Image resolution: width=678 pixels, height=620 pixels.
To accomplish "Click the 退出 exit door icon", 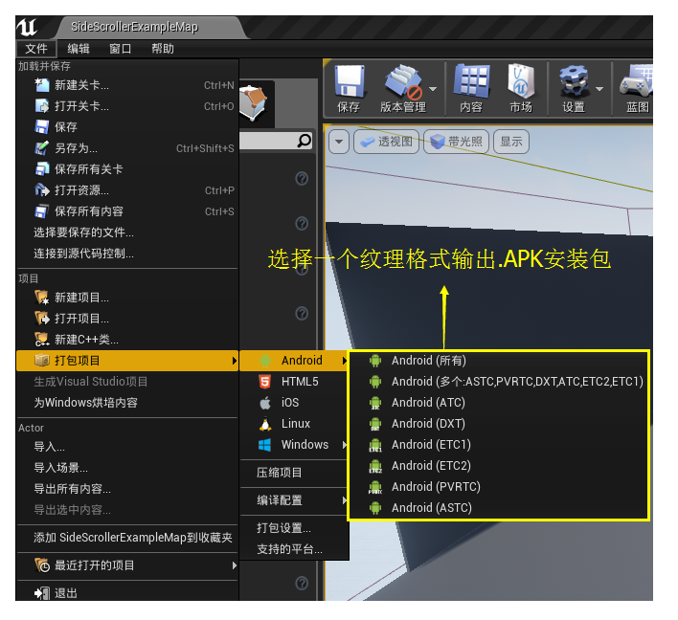I will [x=42, y=593].
